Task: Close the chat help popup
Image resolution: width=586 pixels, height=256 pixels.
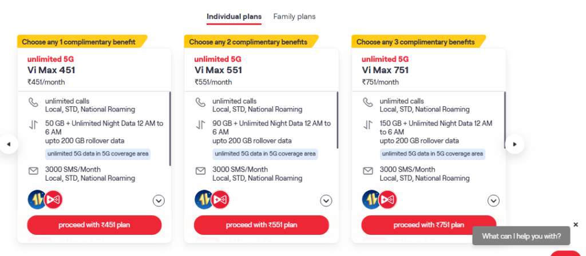Action: pyautogui.click(x=576, y=225)
